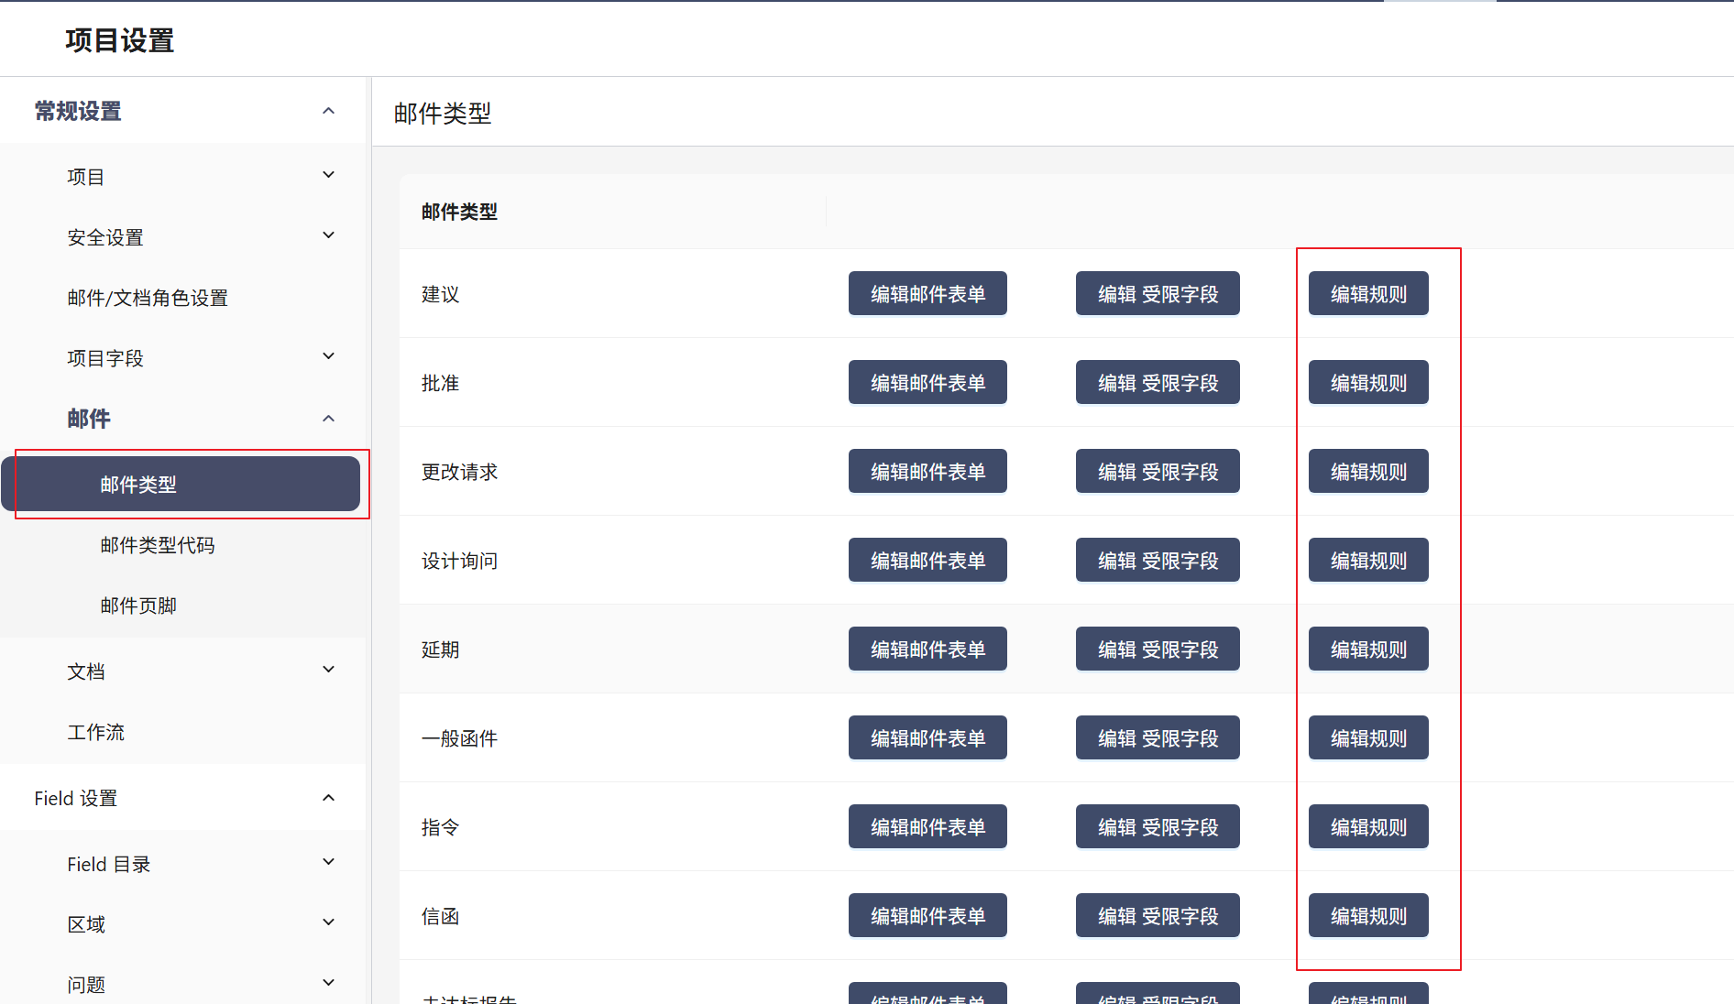The width and height of the screenshot is (1734, 1004).
Task: Expand 安全设置 in the sidebar
Action: [x=328, y=235]
